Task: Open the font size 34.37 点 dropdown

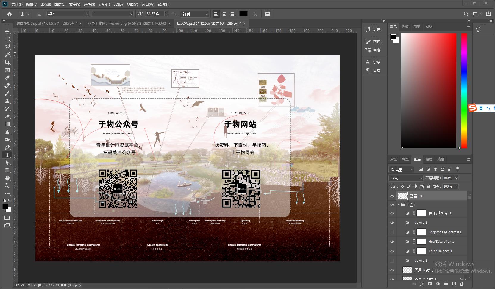Action: tap(167, 14)
